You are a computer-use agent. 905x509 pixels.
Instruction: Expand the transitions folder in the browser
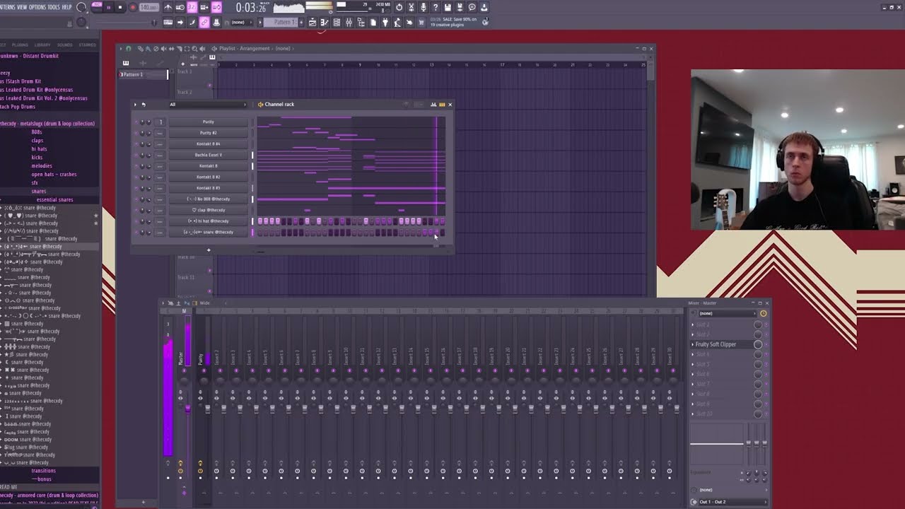pyautogui.click(x=43, y=471)
